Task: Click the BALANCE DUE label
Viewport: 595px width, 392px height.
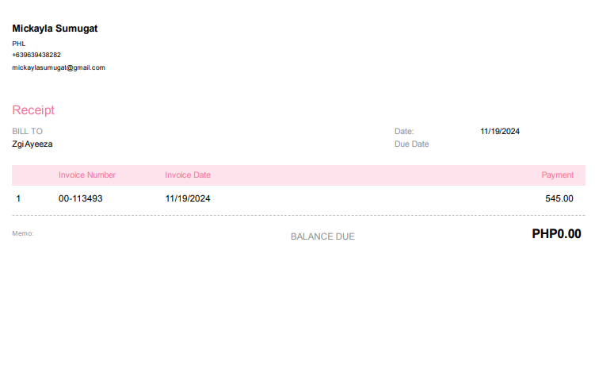Action: (322, 236)
